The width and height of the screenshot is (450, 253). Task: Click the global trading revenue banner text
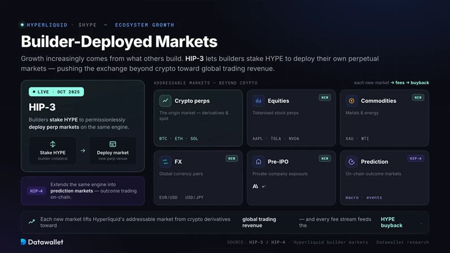(x=259, y=222)
